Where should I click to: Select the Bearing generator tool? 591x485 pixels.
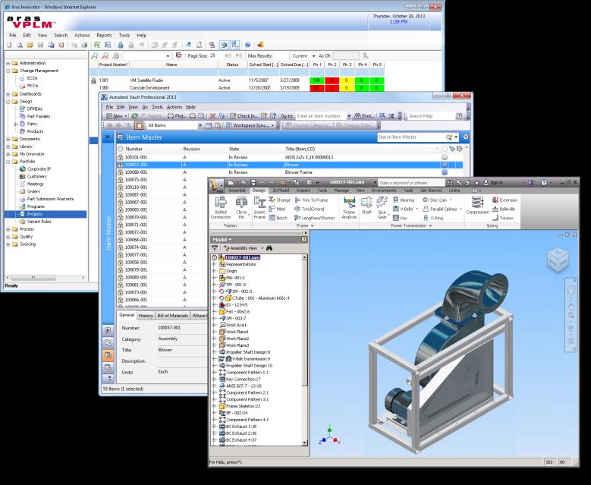[x=404, y=200]
